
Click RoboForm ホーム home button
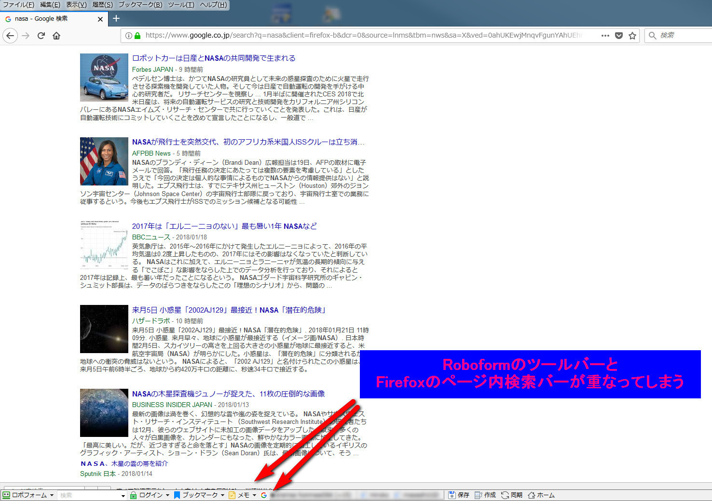tap(541, 495)
